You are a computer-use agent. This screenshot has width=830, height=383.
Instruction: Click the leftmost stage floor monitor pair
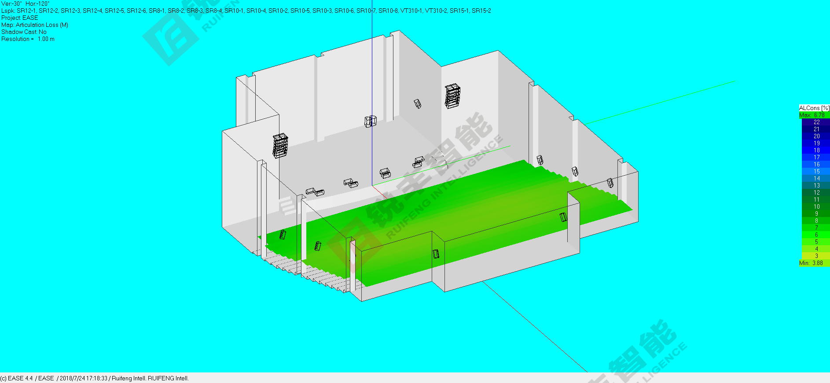(x=315, y=191)
